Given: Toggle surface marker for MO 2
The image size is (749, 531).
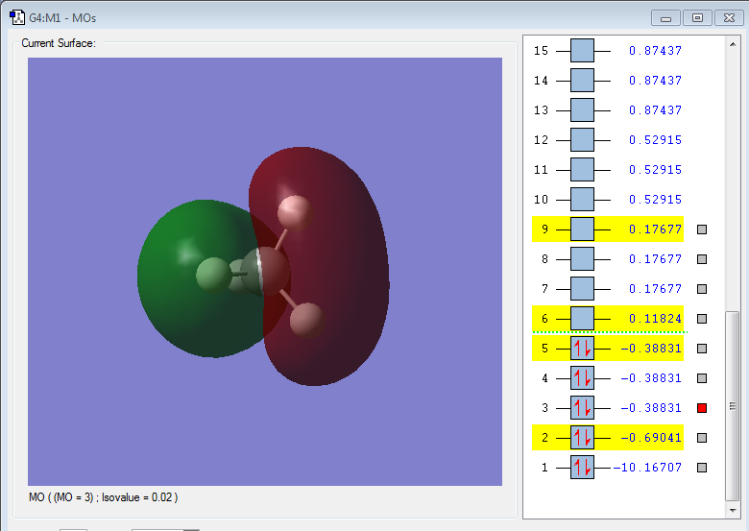Looking at the screenshot, I should [702, 438].
